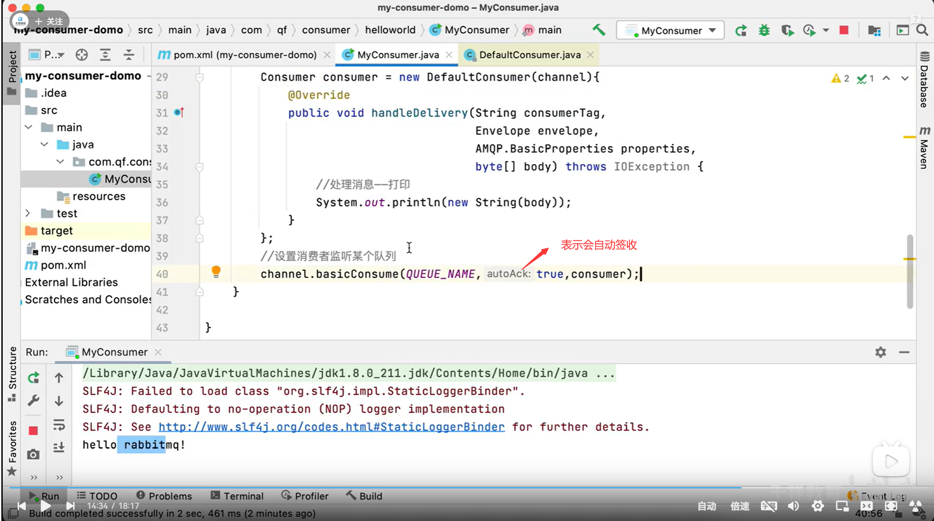Expand the test folder in tree

(x=28, y=213)
